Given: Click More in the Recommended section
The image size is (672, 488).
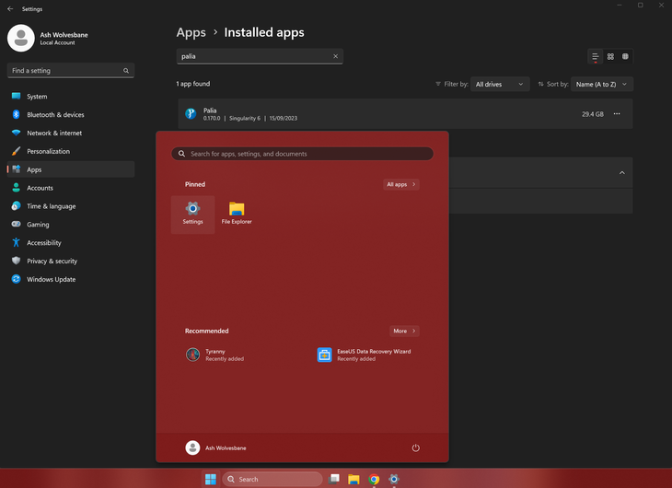Looking at the screenshot, I should (x=404, y=331).
